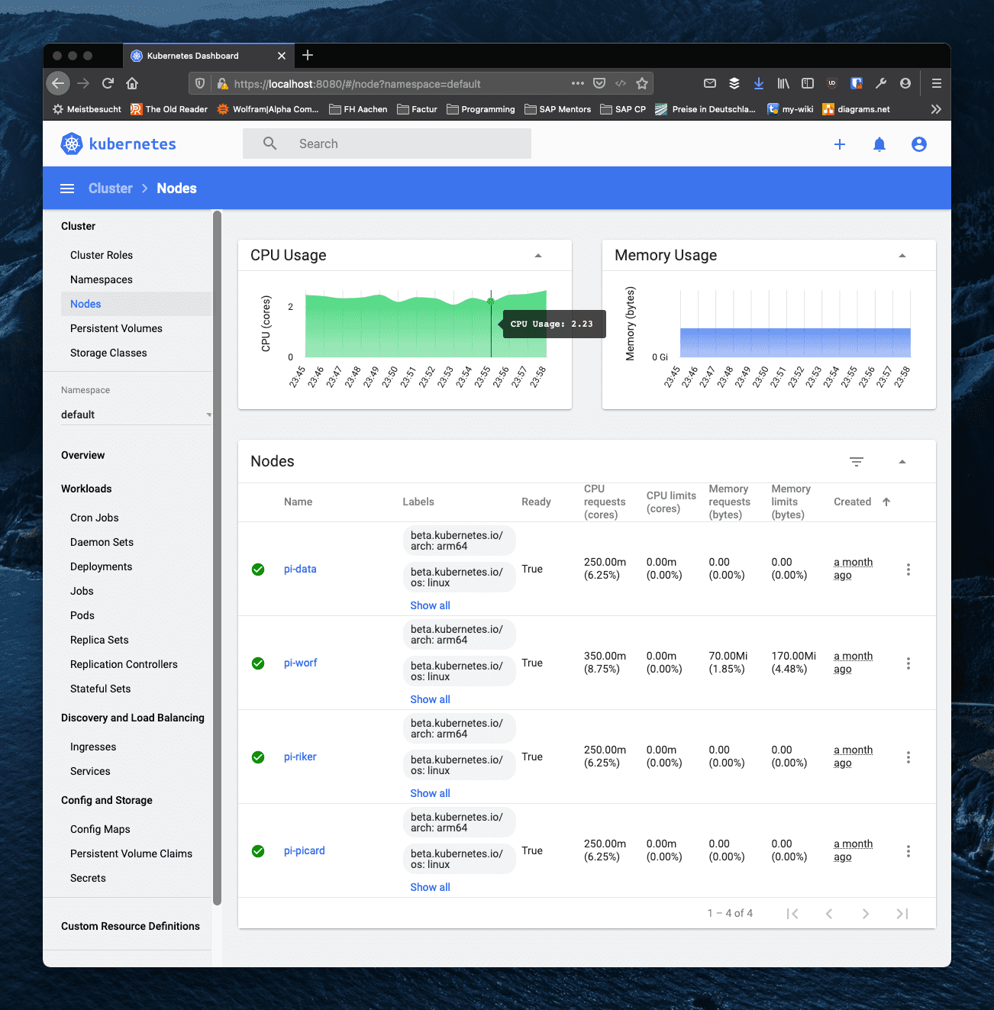Image resolution: width=994 pixels, height=1010 pixels.
Task: Go to previous page of nodes
Action: coord(829,914)
